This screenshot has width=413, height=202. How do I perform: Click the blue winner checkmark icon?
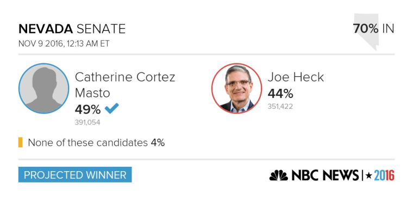[x=112, y=108]
